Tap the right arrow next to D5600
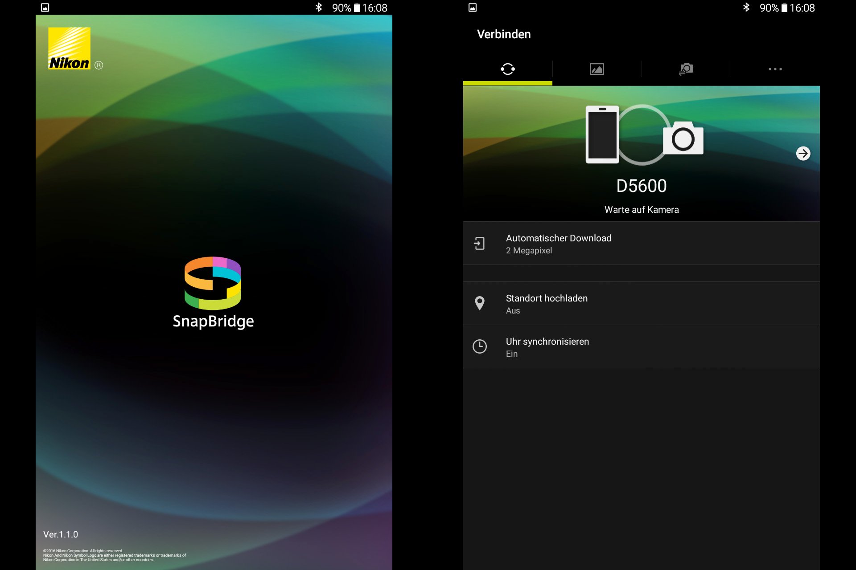The height and width of the screenshot is (570, 856). [x=803, y=154]
